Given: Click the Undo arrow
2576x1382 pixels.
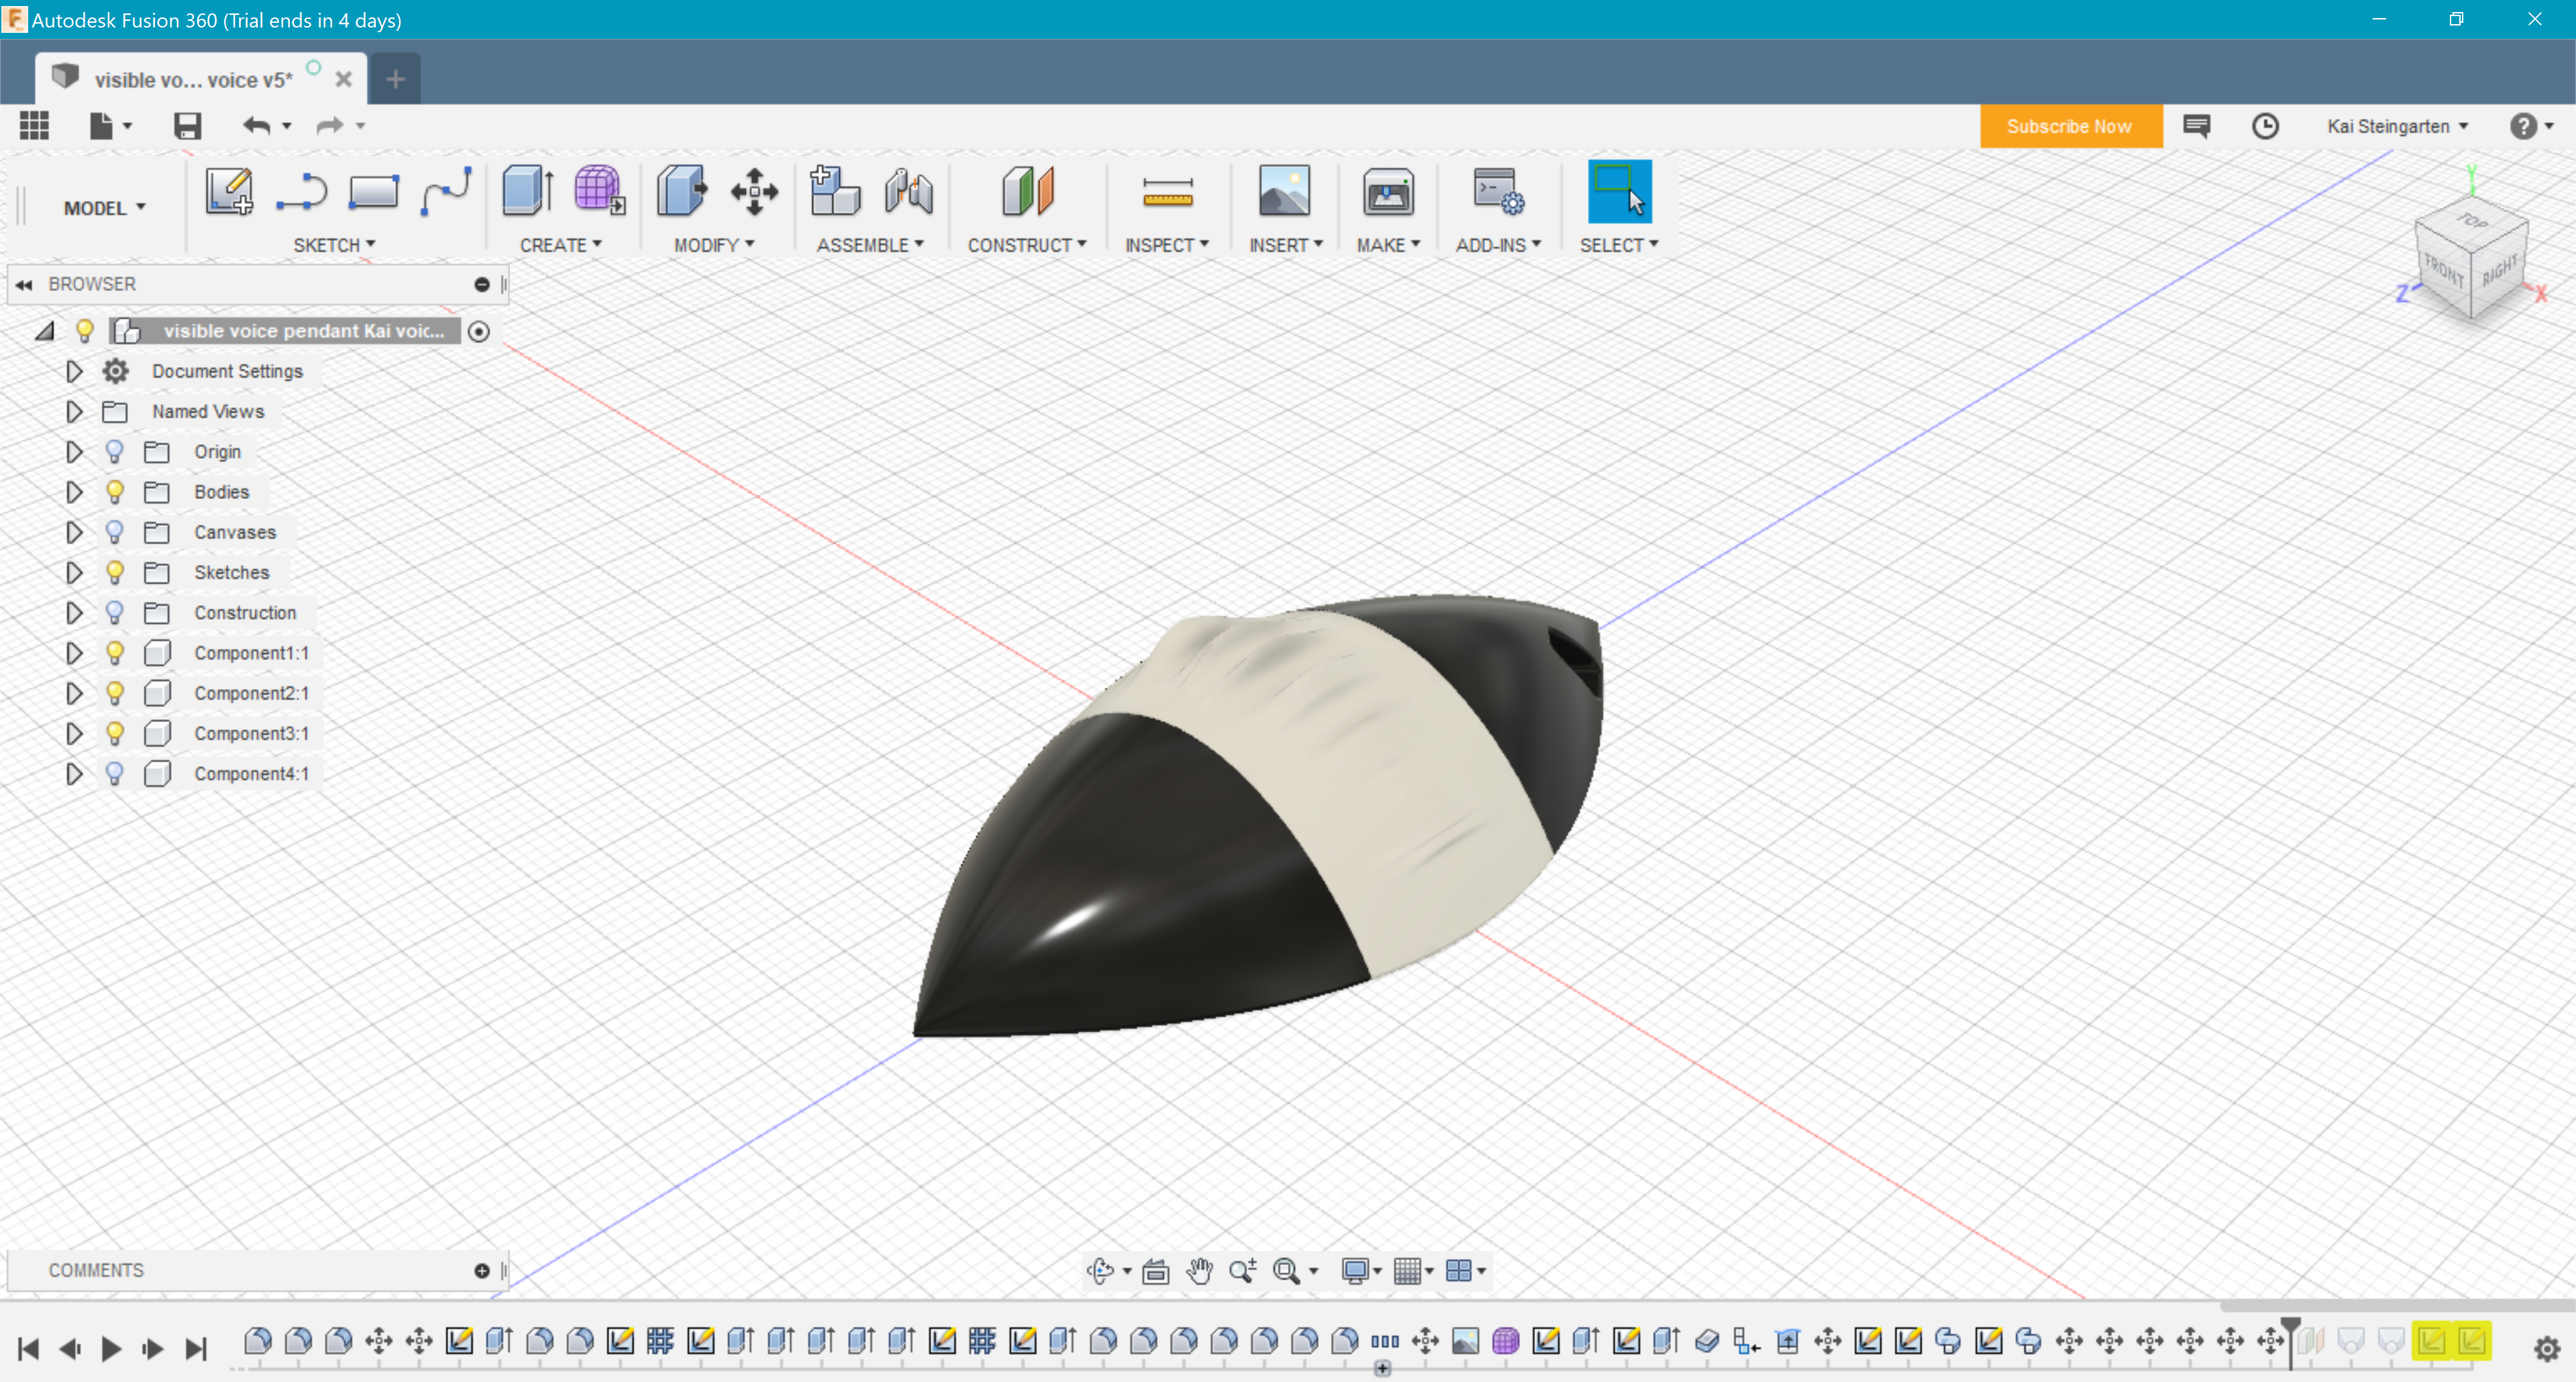Looking at the screenshot, I should click(256, 125).
